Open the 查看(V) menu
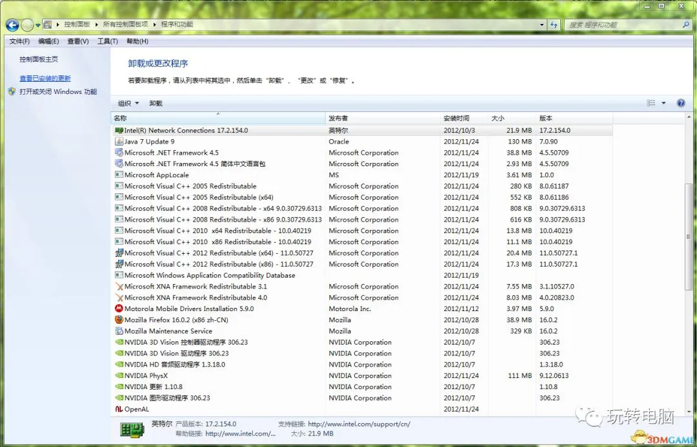The height and width of the screenshot is (447, 697). tap(78, 41)
